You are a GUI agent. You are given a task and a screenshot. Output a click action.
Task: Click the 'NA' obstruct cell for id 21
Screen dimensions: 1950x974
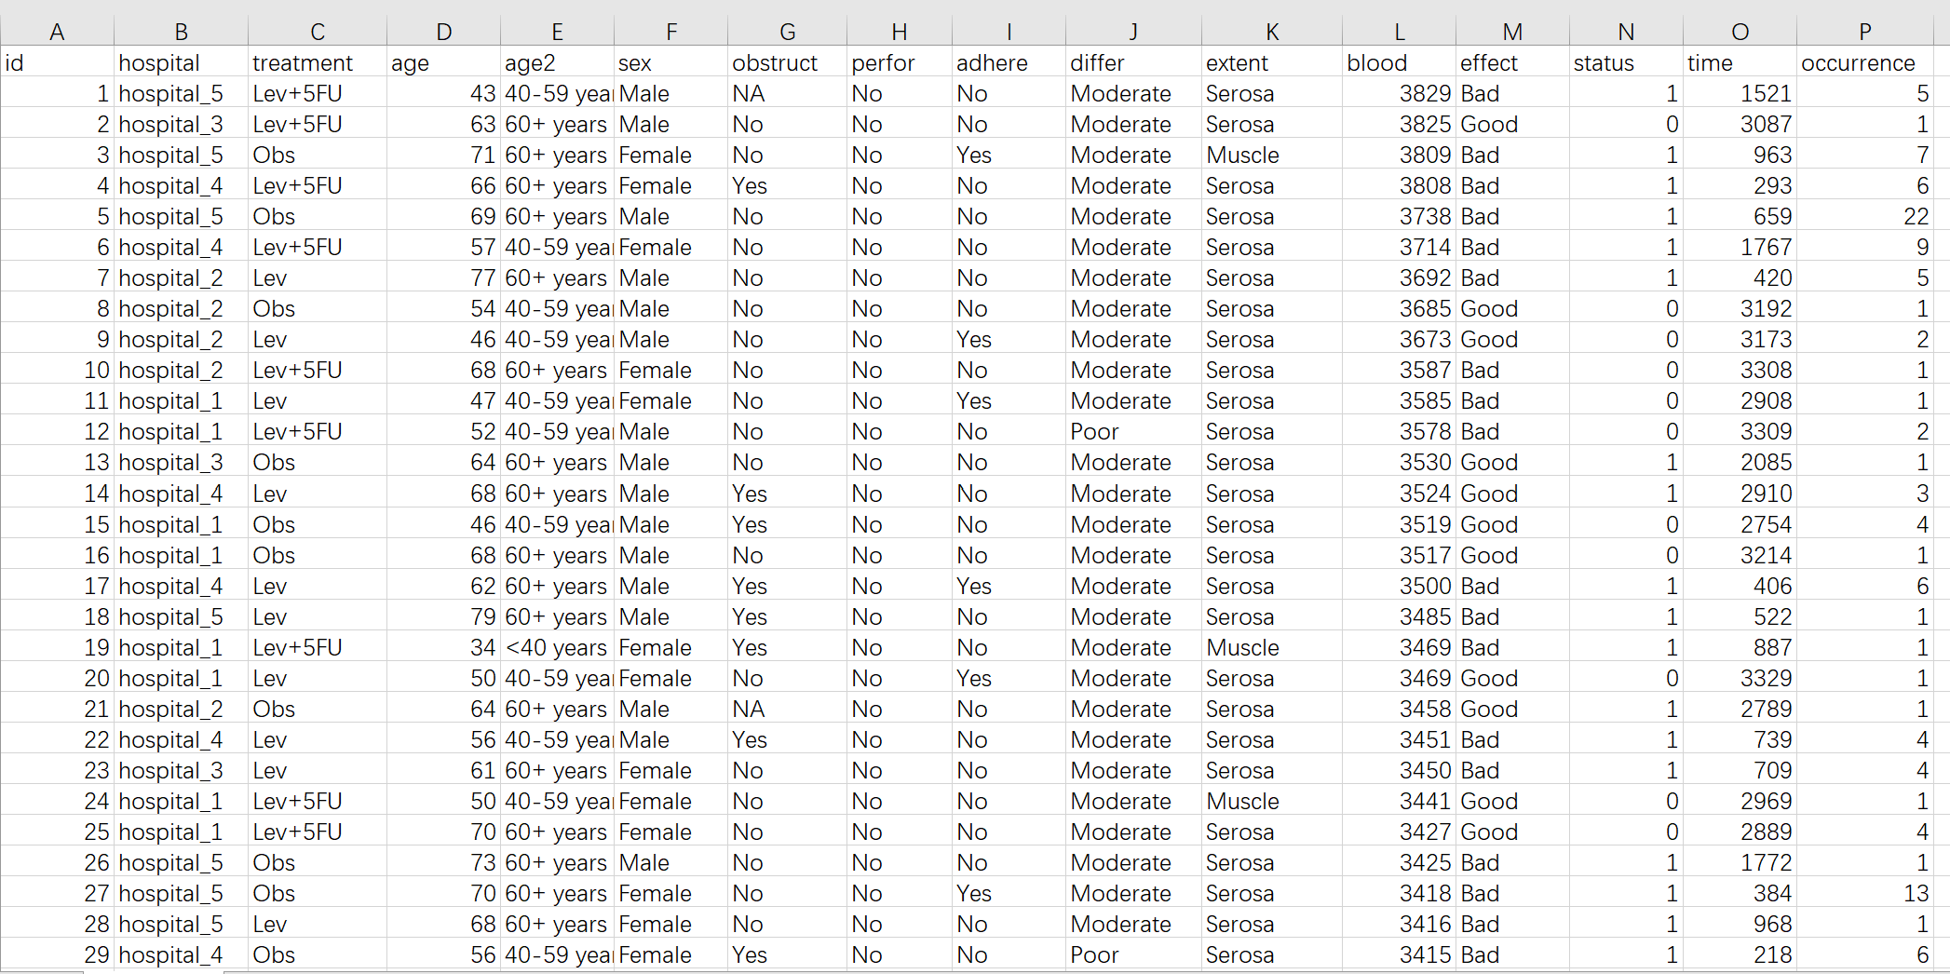tap(786, 710)
